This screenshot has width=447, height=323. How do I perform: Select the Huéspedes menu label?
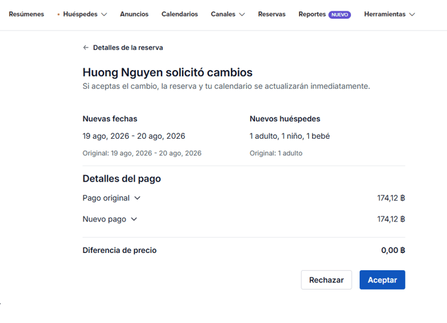80,14
